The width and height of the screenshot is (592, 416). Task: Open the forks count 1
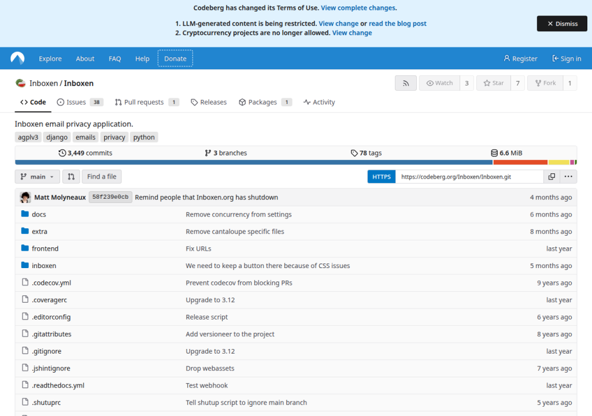pos(569,83)
